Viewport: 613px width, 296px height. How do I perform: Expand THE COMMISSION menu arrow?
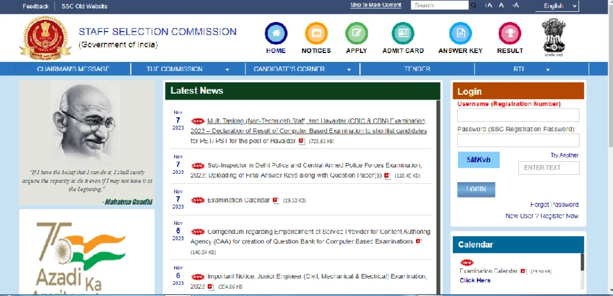(x=227, y=70)
